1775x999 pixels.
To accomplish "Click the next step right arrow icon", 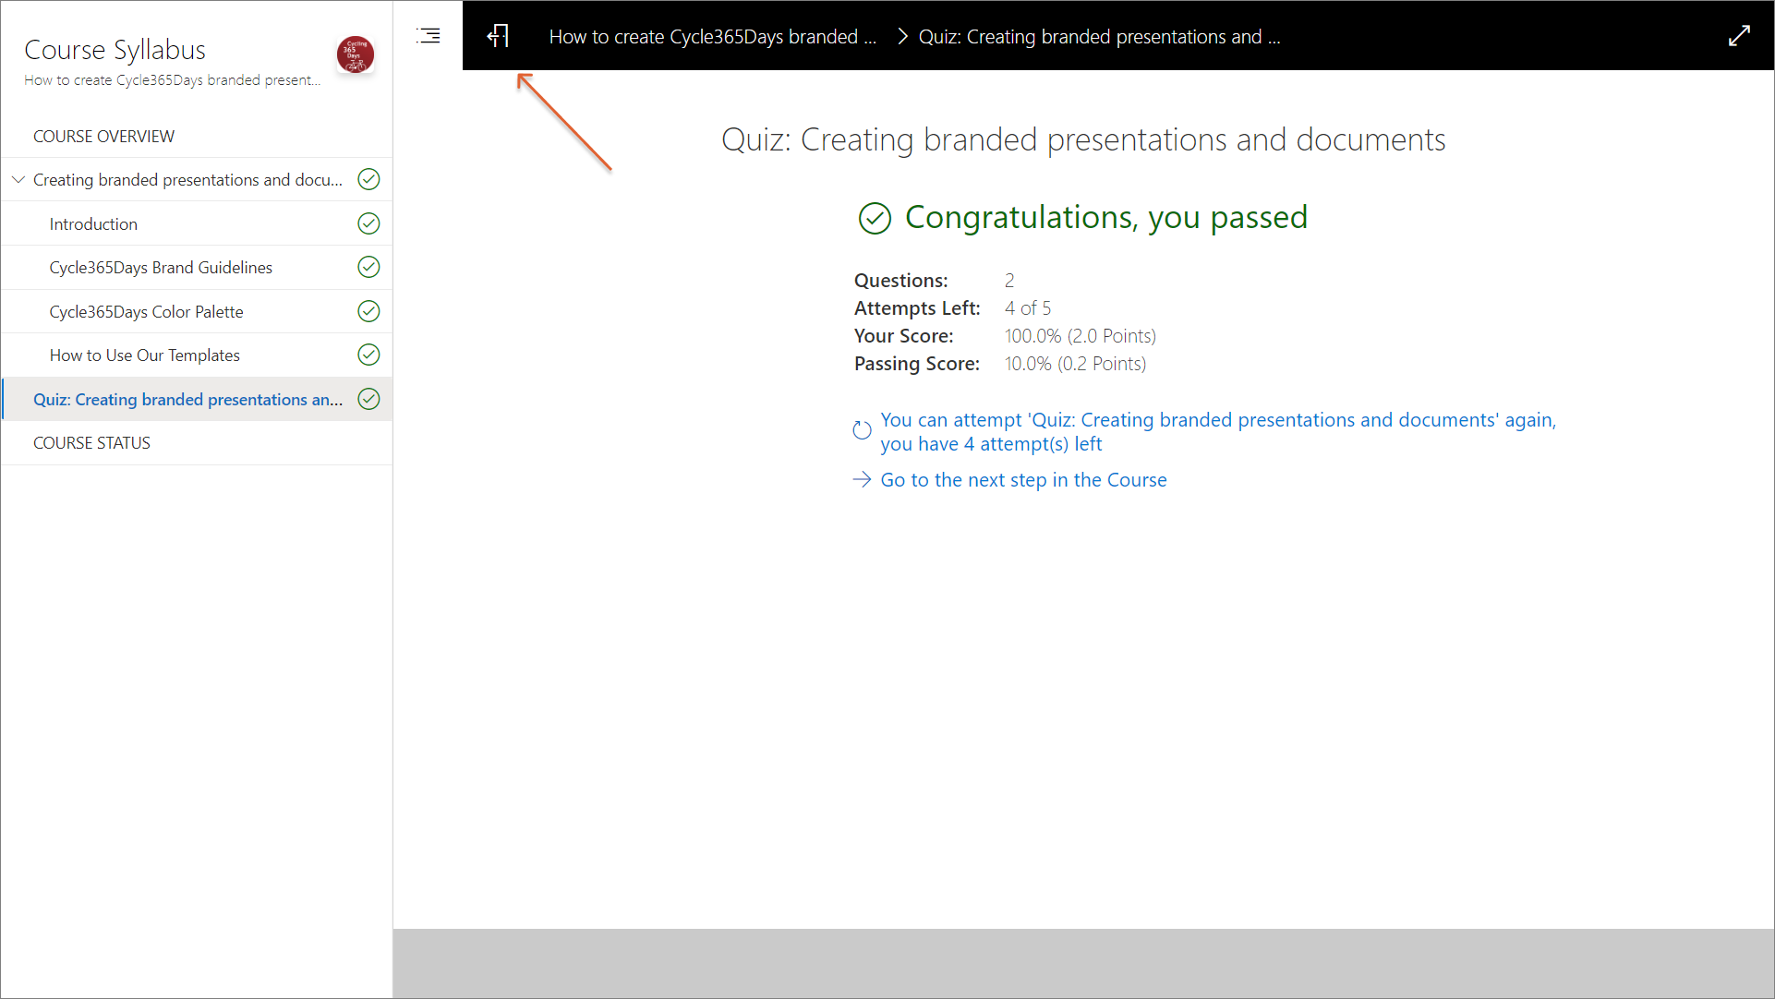I will pos(862,479).
